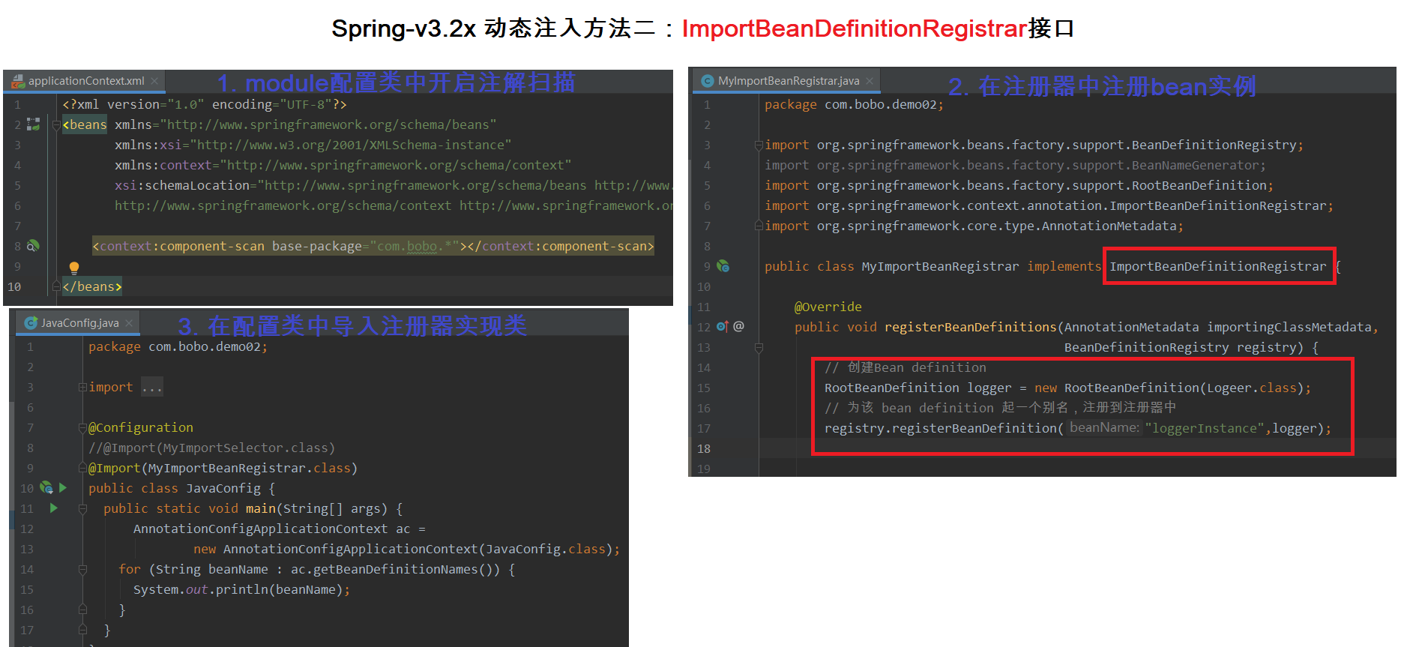Collapse the main method fold marker in JavaConfig
Screen dimensions: 1419x647
82,509
